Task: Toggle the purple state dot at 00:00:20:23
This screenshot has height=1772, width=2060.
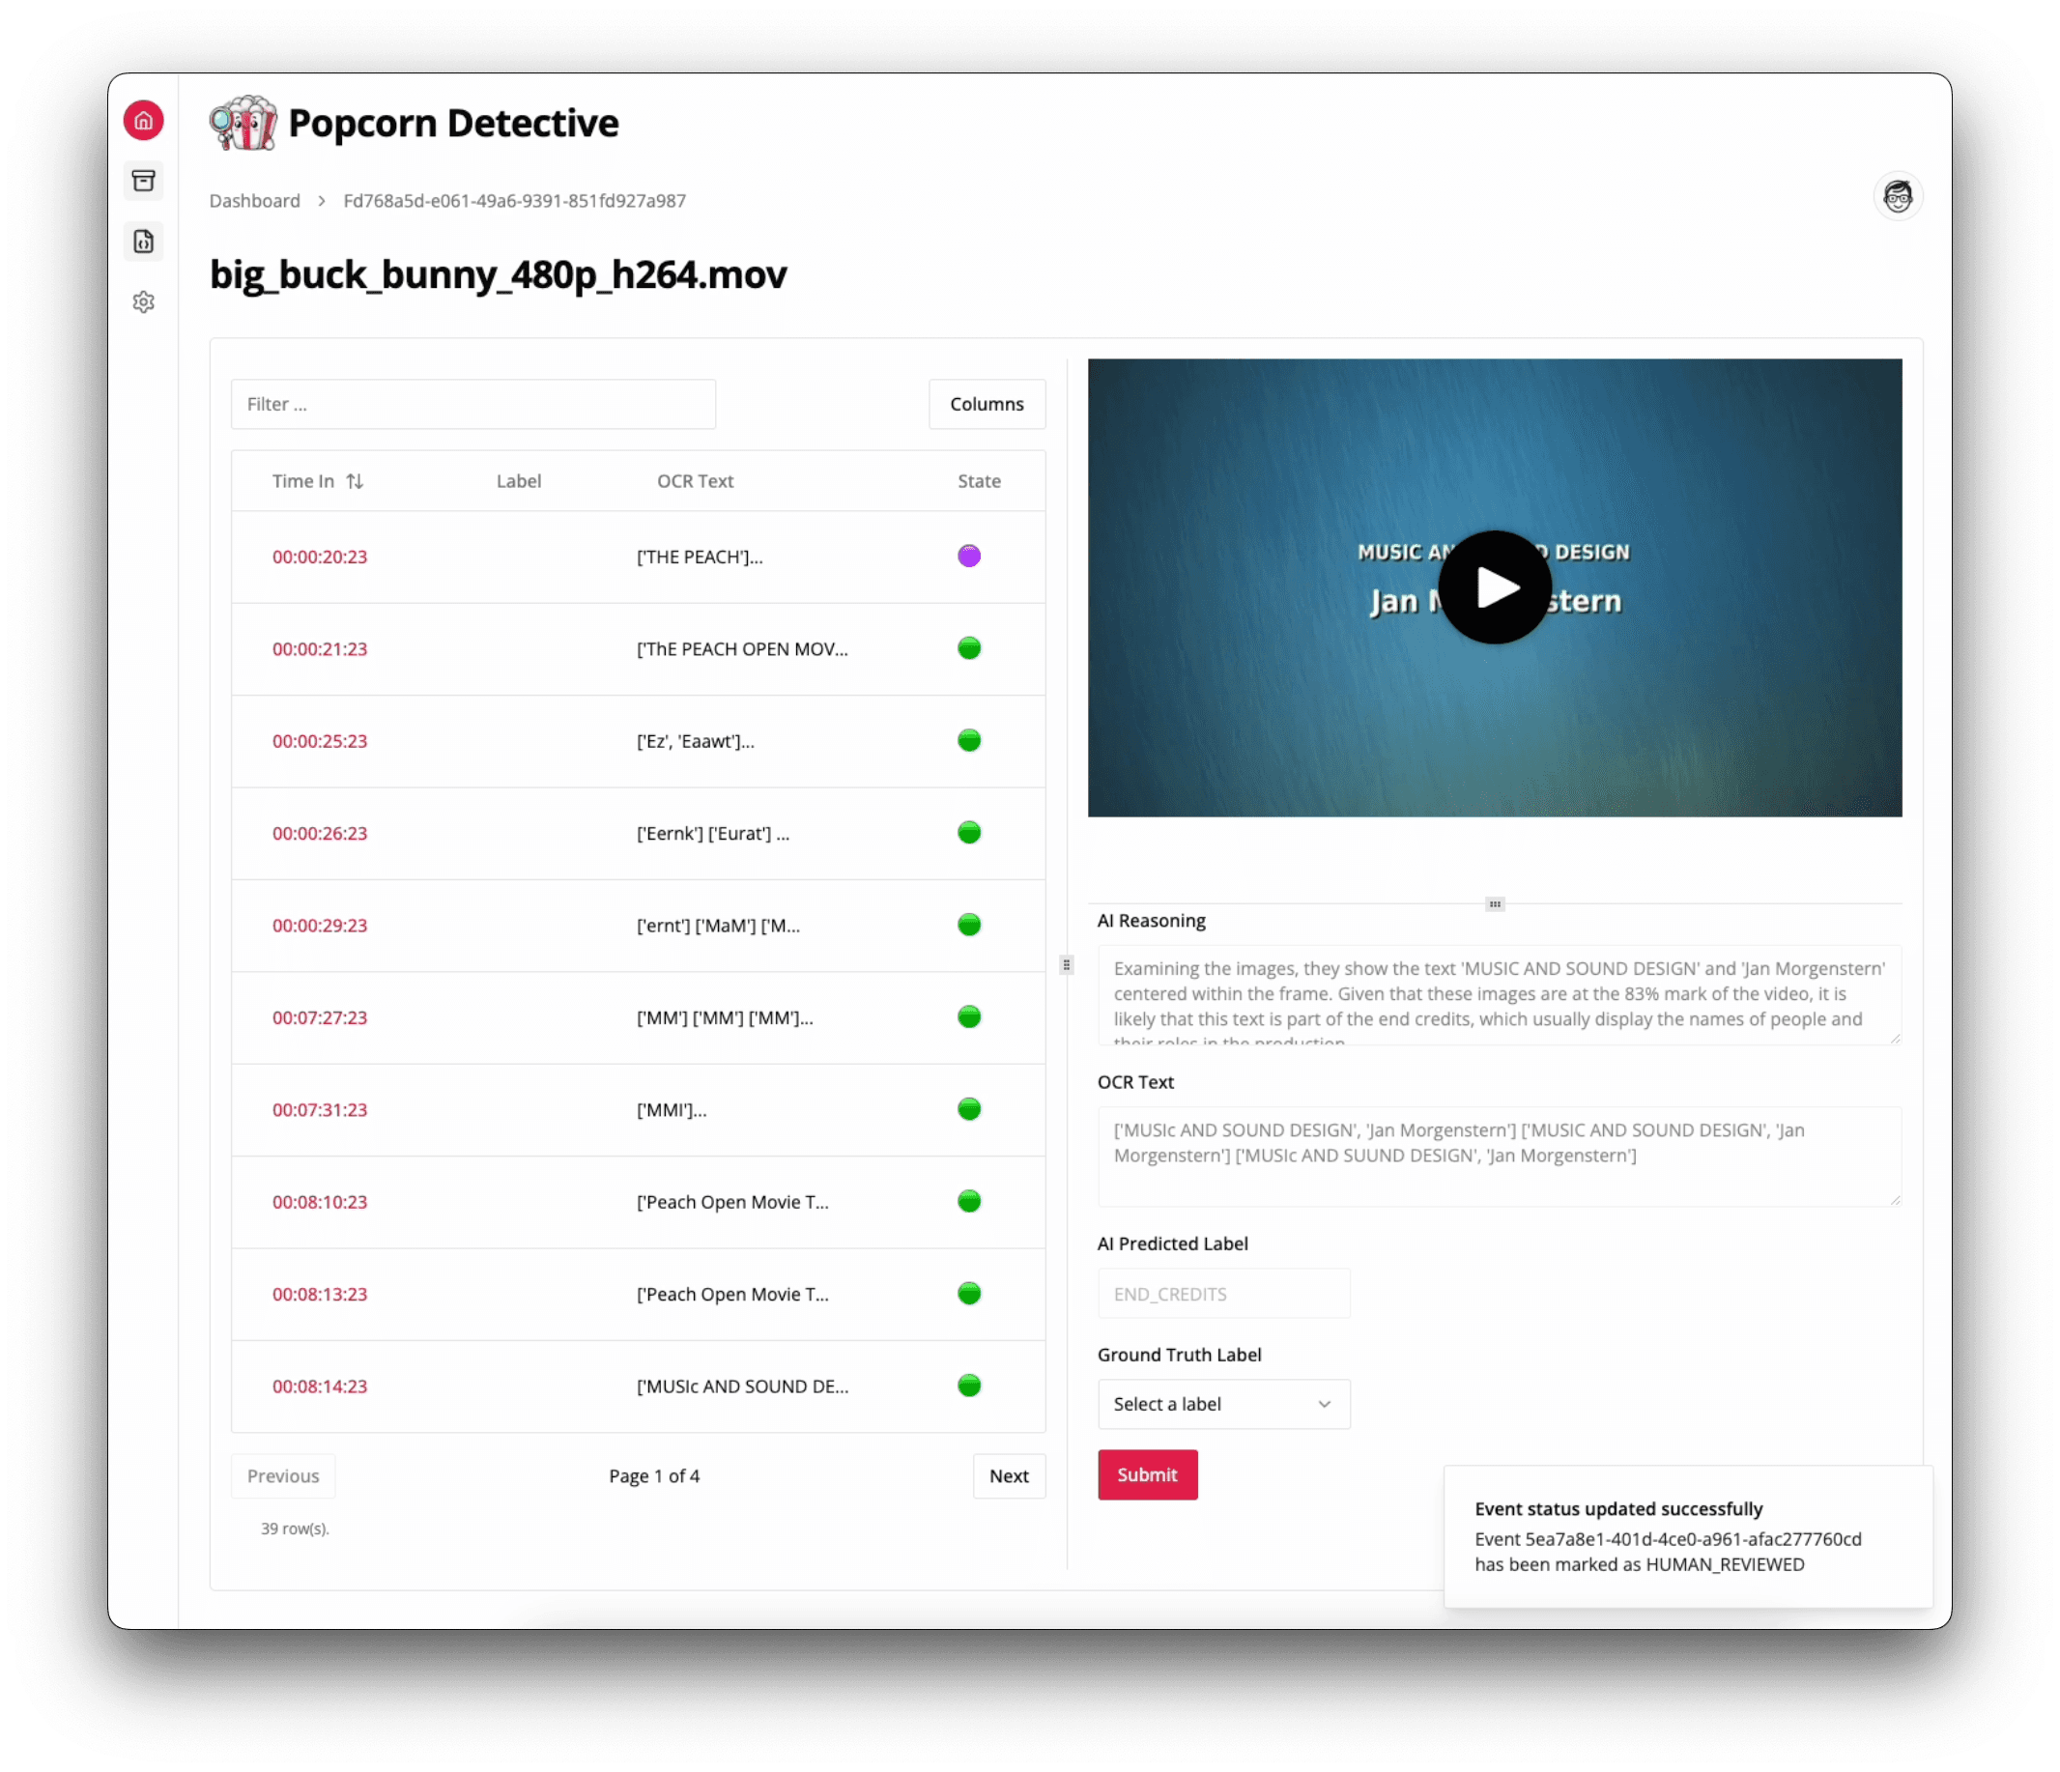Action: click(969, 555)
